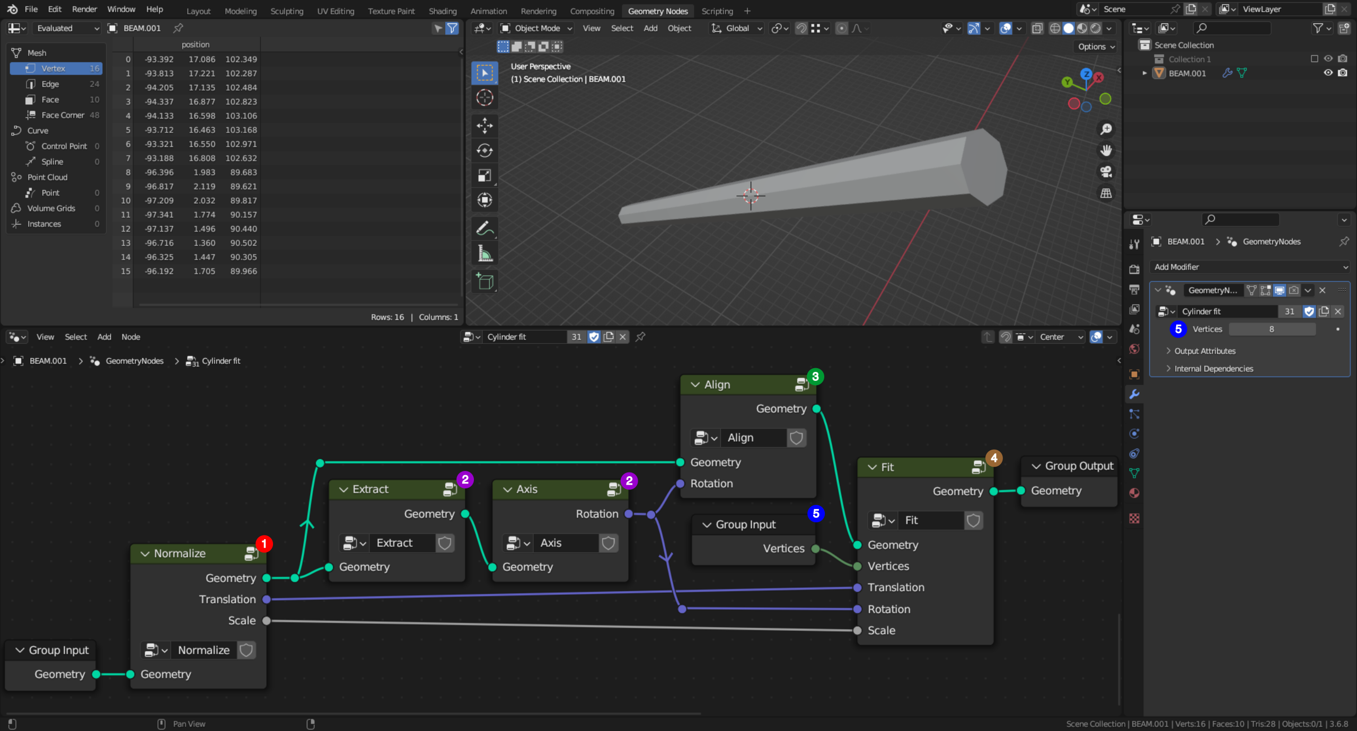Adjust the Vertices value slider
The image size is (1357, 731).
(1272, 329)
